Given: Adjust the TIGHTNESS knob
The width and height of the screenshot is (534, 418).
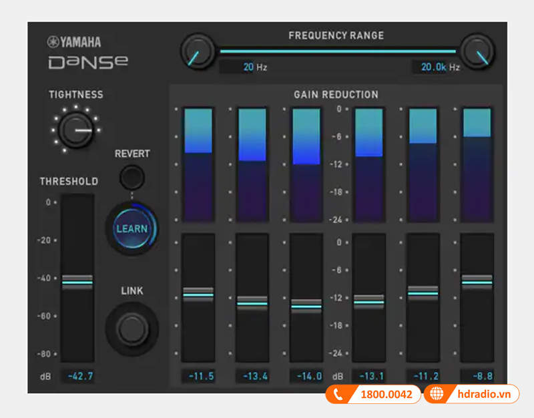Looking at the screenshot, I should 75,129.
